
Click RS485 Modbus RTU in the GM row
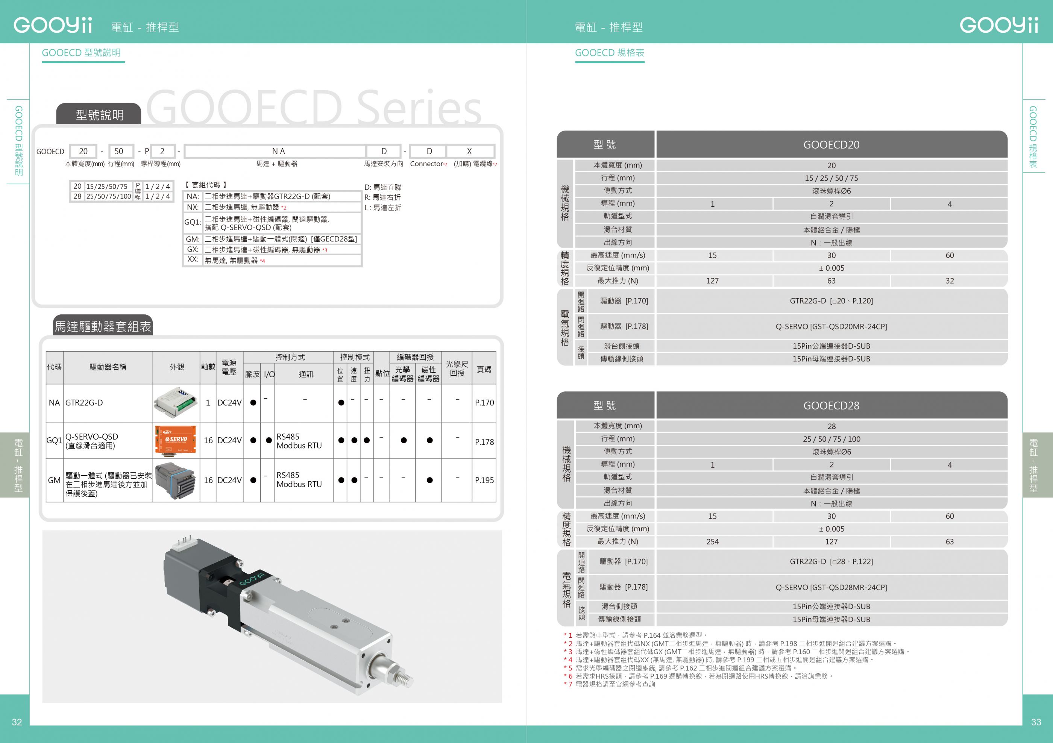299,479
